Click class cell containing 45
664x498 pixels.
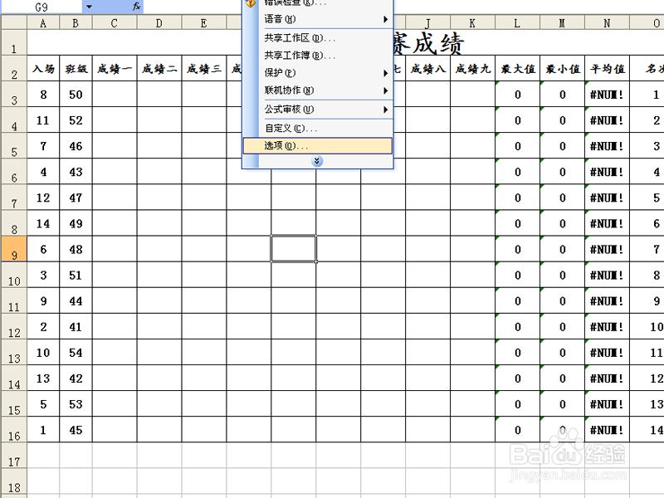point(76,430)
